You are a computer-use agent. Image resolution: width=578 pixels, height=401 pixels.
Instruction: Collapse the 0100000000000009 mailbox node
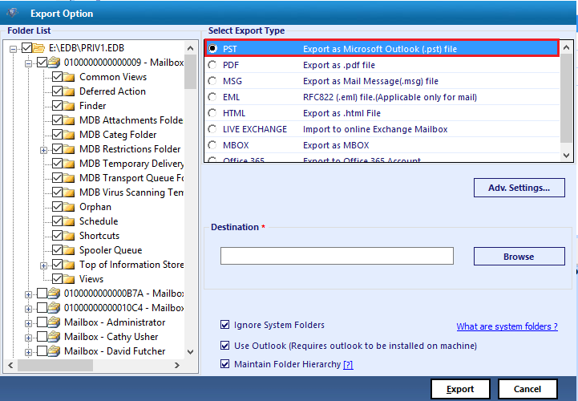[x=28, y=63]
